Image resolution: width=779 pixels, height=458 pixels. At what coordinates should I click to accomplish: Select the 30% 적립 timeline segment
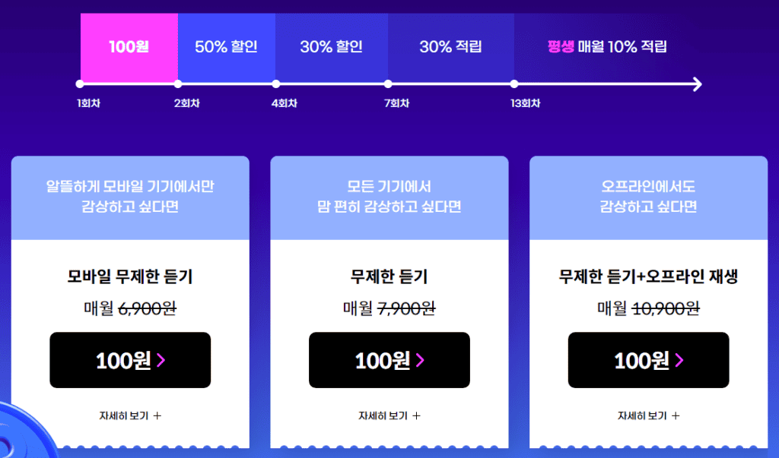[451, 47]
